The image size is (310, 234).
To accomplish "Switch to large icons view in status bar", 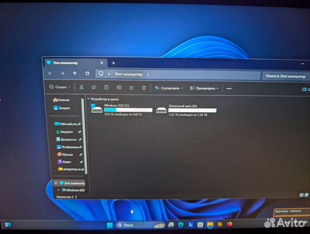I will click(x=307, y=195).
